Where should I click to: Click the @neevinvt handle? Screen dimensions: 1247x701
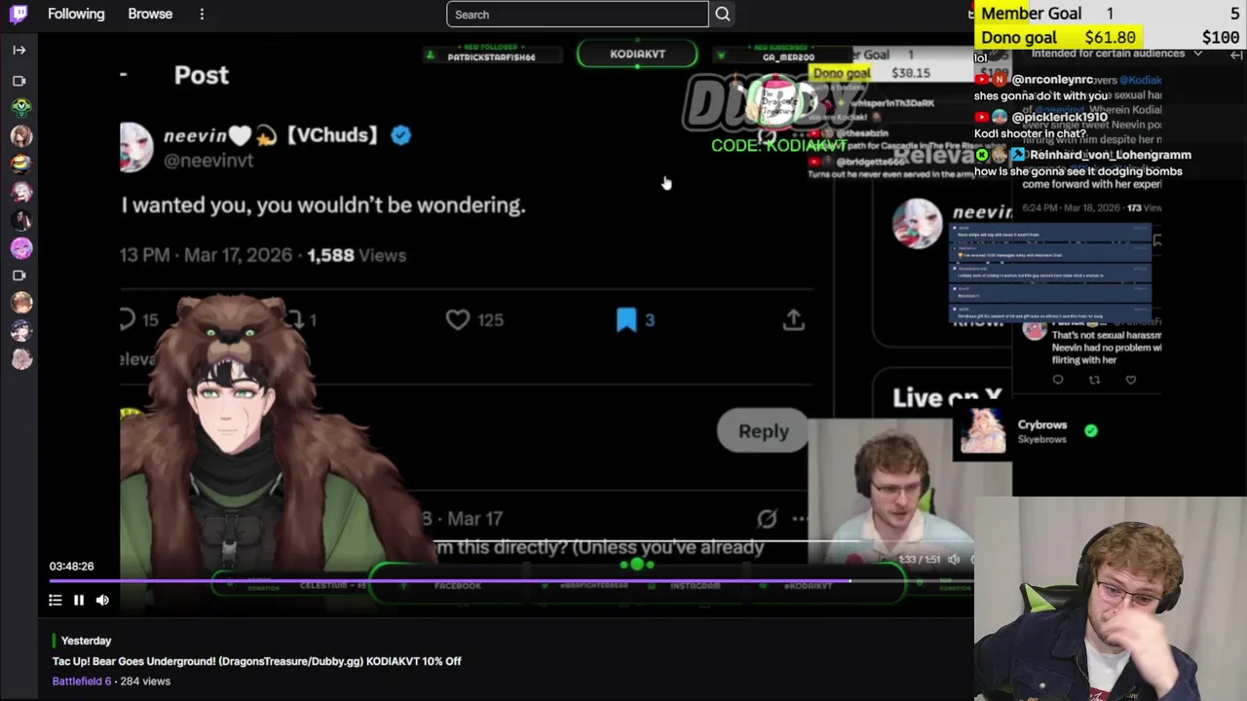pos(208,161)
